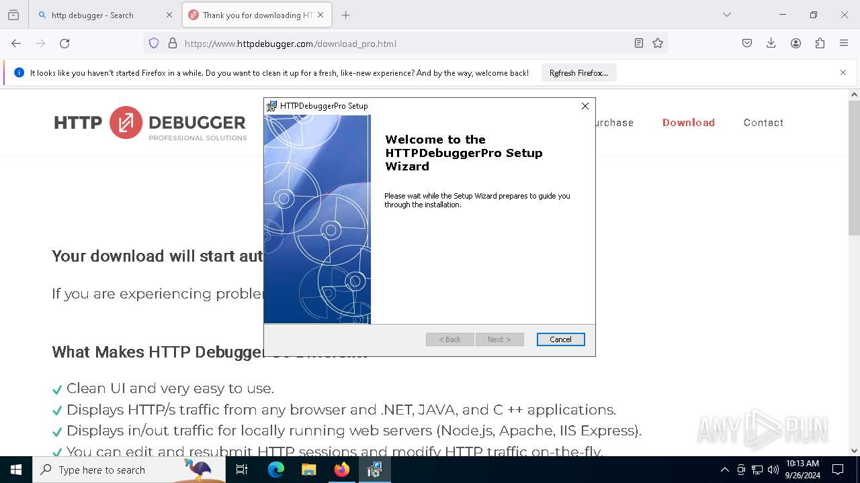Open Firefox extensions puzzle icon
860x483 pixels.
820,44
